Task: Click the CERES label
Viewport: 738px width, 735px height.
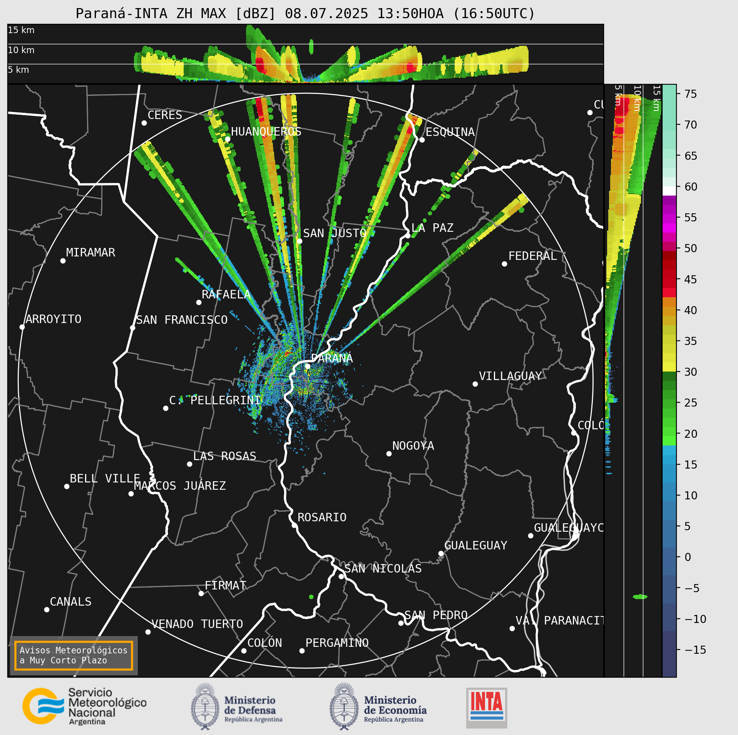Action: (x=165, y=115)
